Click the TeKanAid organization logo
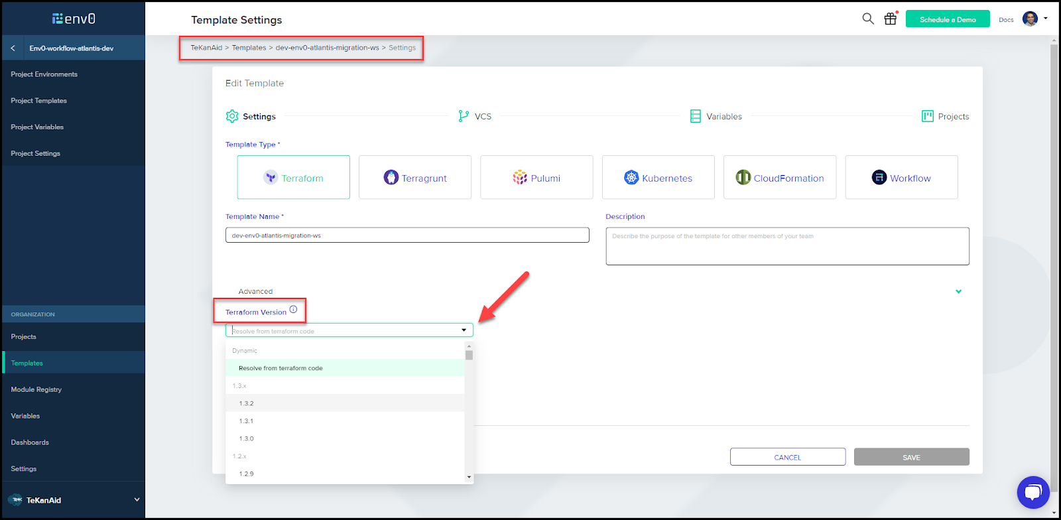The image size is (1061, 520). 16,500
